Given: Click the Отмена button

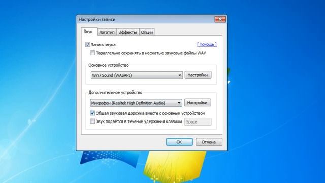Looking at the screenshot, I should (209, 142).
